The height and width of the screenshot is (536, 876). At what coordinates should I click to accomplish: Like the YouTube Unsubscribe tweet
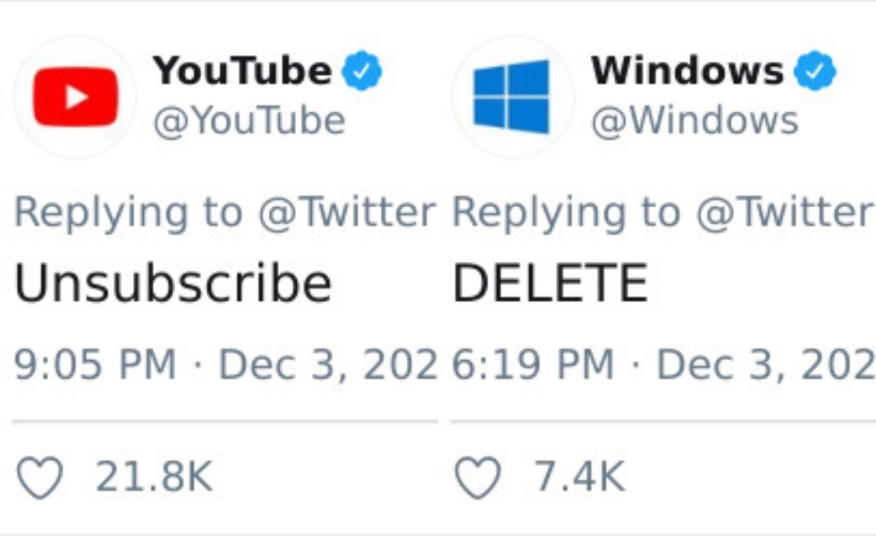pyautogui.click(x=39, y=477)
